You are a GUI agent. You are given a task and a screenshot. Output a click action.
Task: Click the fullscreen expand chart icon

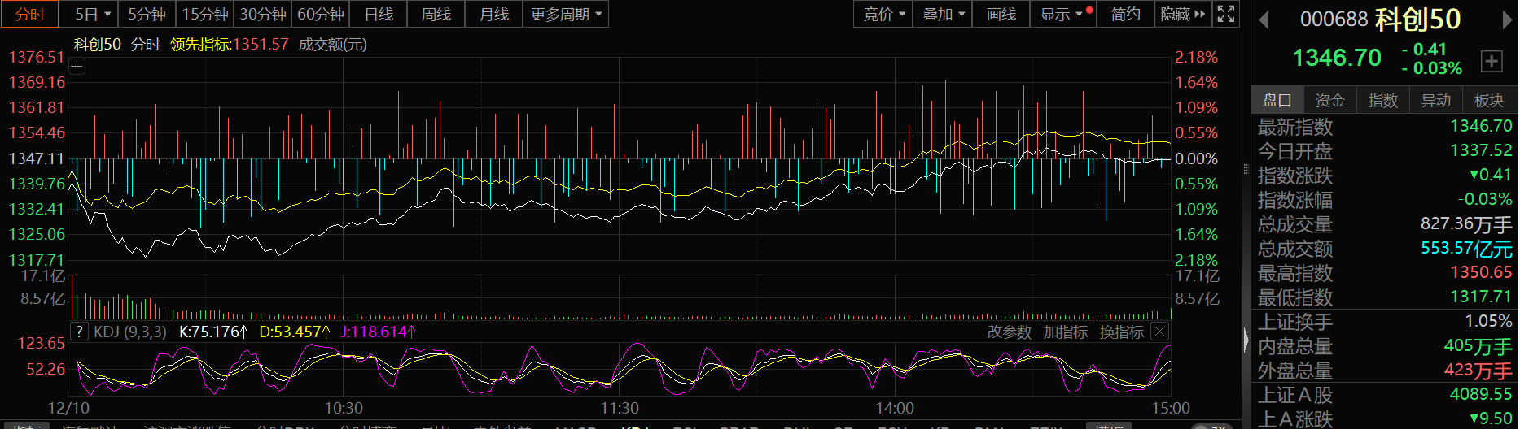pos(1225,14)
